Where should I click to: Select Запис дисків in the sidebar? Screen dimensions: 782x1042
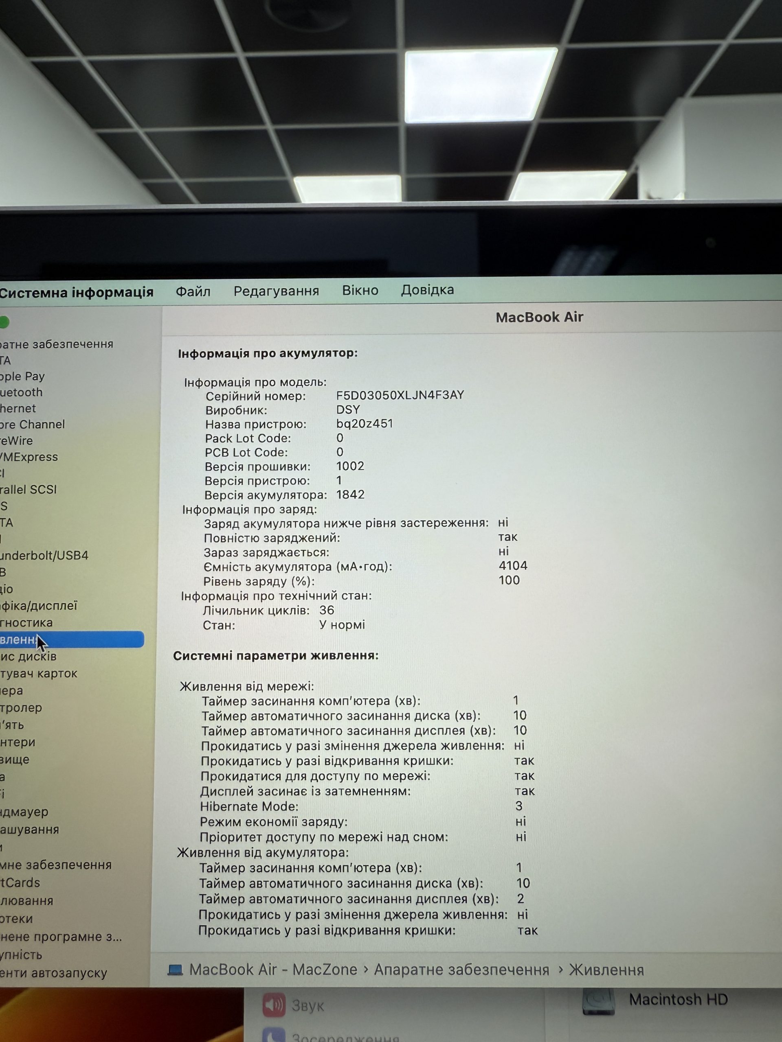28,656
